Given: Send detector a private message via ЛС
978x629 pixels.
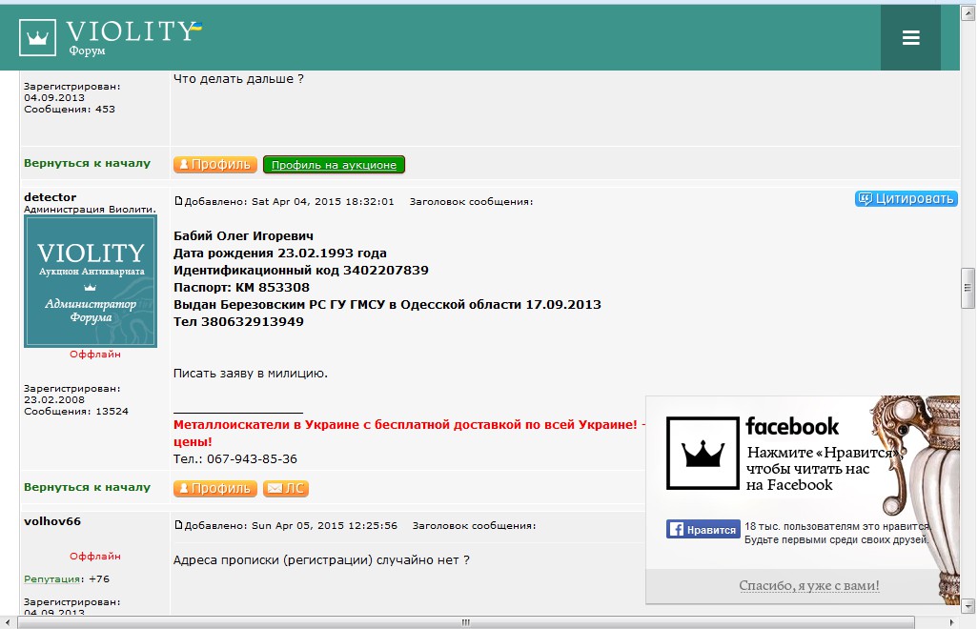Looking at the screenshot, I should pos(286,488).
